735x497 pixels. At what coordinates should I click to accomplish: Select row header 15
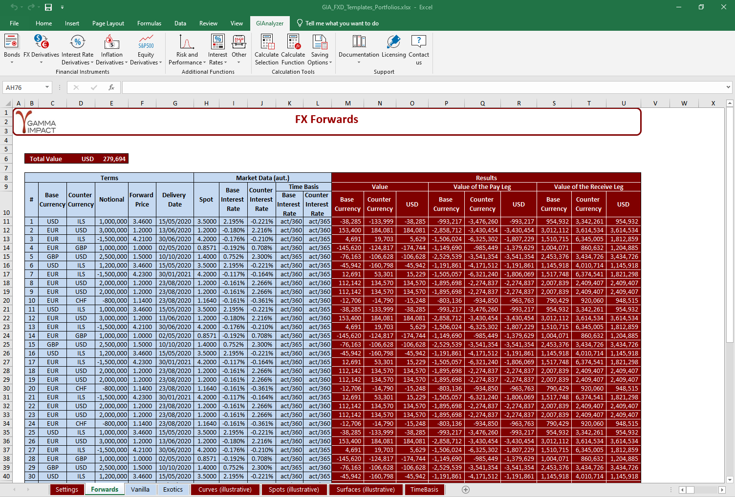click(6, 256)
